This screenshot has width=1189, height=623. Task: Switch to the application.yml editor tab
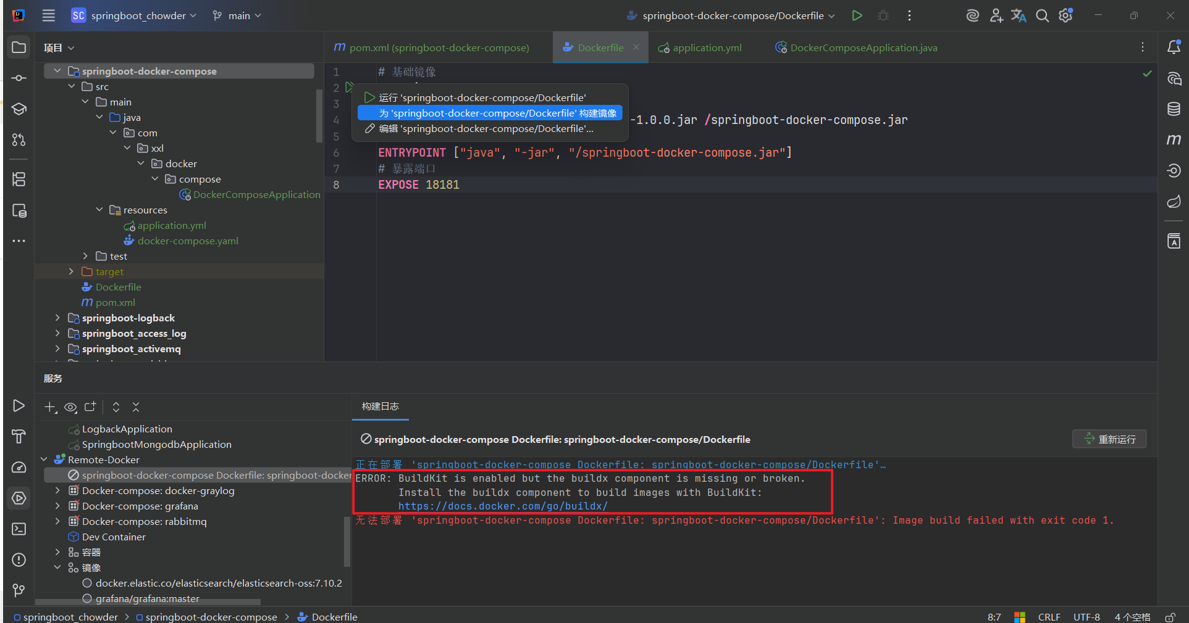pos(700,47)
